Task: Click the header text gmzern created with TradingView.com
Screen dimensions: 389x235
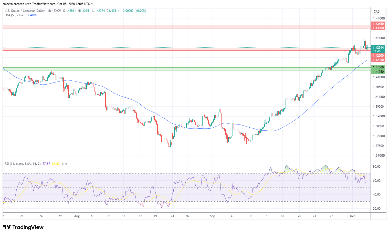Action: (x=29, y=4)
